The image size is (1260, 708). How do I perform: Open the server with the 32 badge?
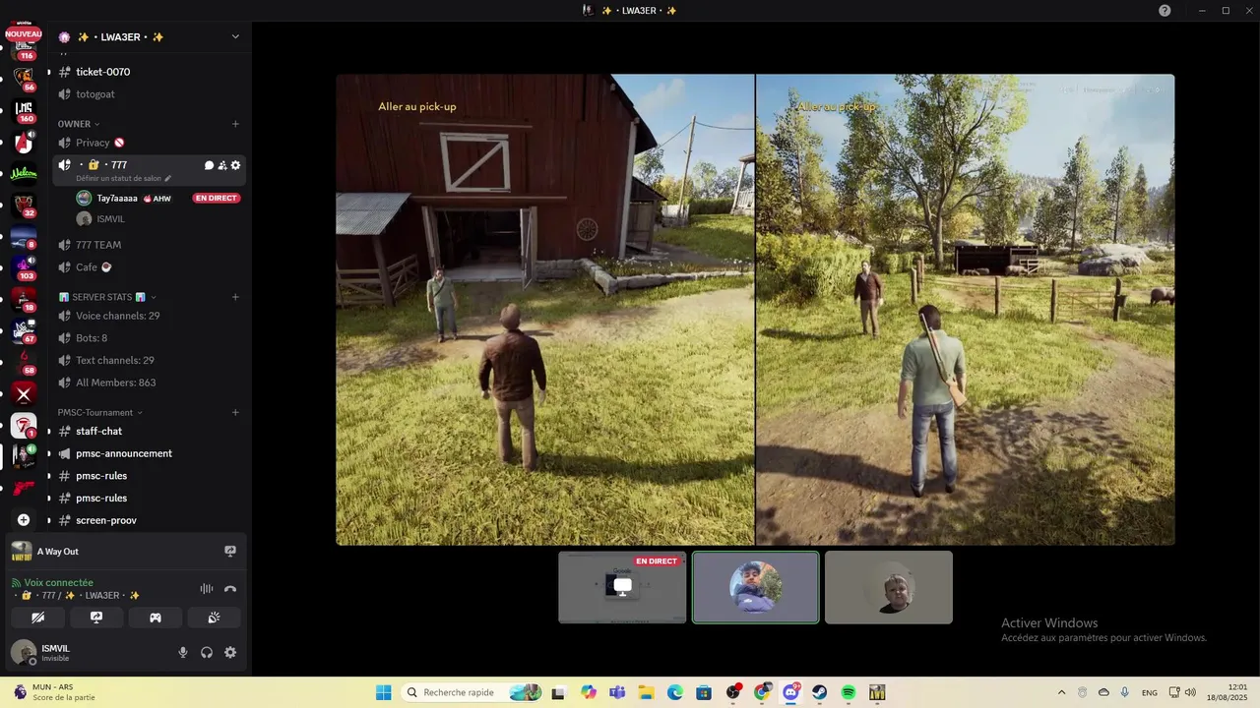[x=24, y=205]
